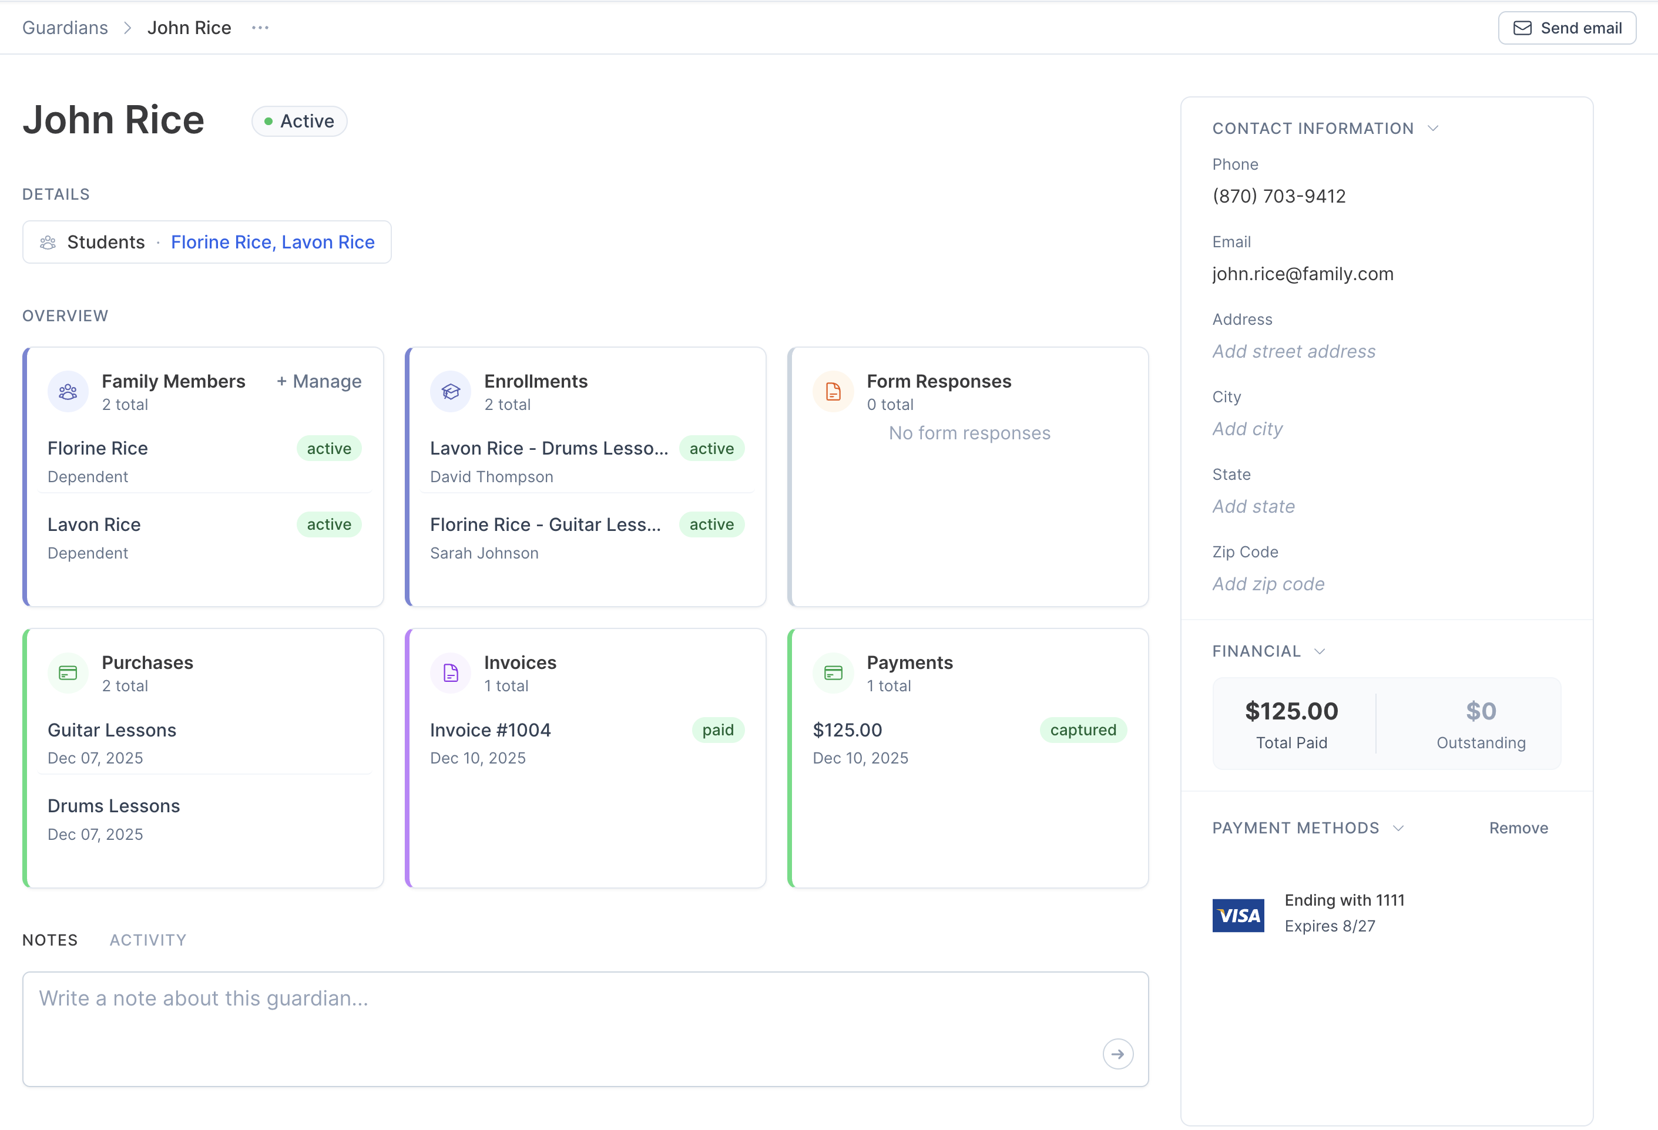1658x1130 pixels.
Task: Click the Visa card icon under Payment Methods
Action: (x=1239, y=915)
